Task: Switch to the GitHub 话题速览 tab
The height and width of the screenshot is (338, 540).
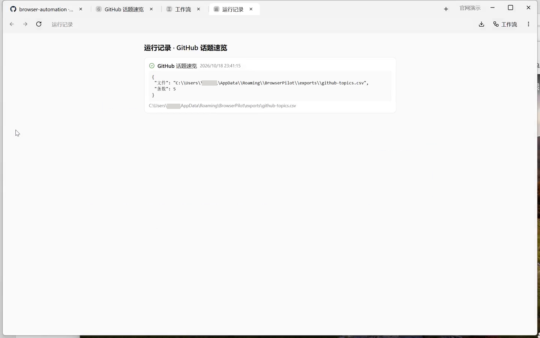Action: [124, 9]
